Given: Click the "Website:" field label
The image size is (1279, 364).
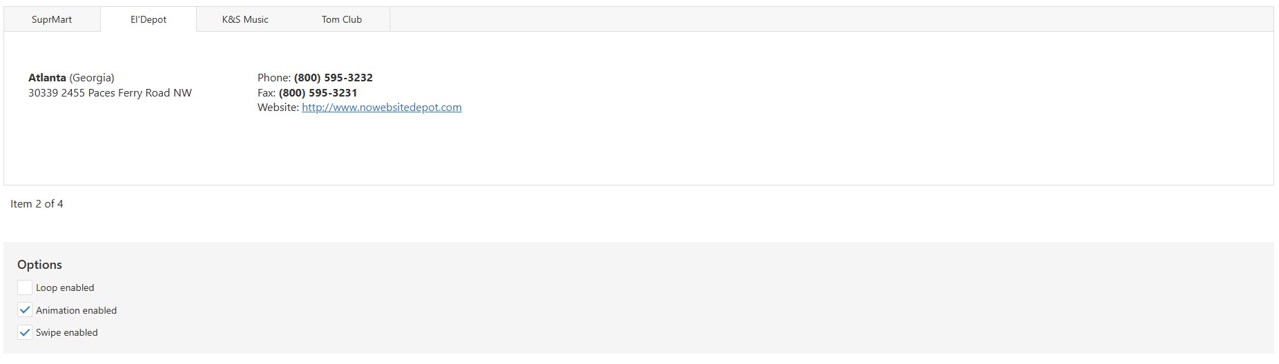Looking at the screenshot, I should click(x=278, y=108).
